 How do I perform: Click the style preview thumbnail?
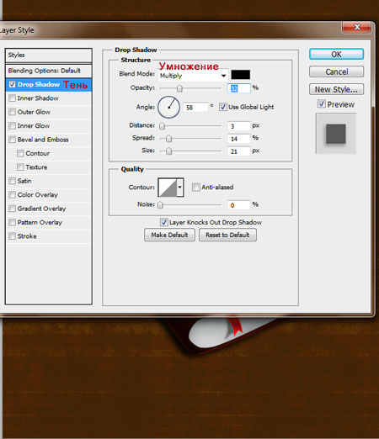tap(336, 134)
